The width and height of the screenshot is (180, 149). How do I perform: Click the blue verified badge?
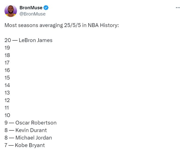coord(46,8)
